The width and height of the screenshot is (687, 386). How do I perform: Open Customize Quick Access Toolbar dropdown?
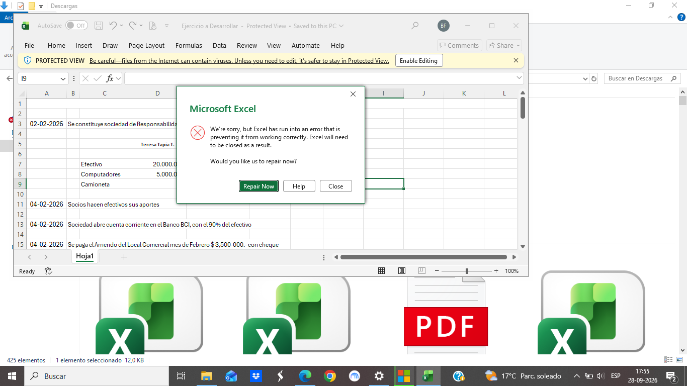click(167, 26)
